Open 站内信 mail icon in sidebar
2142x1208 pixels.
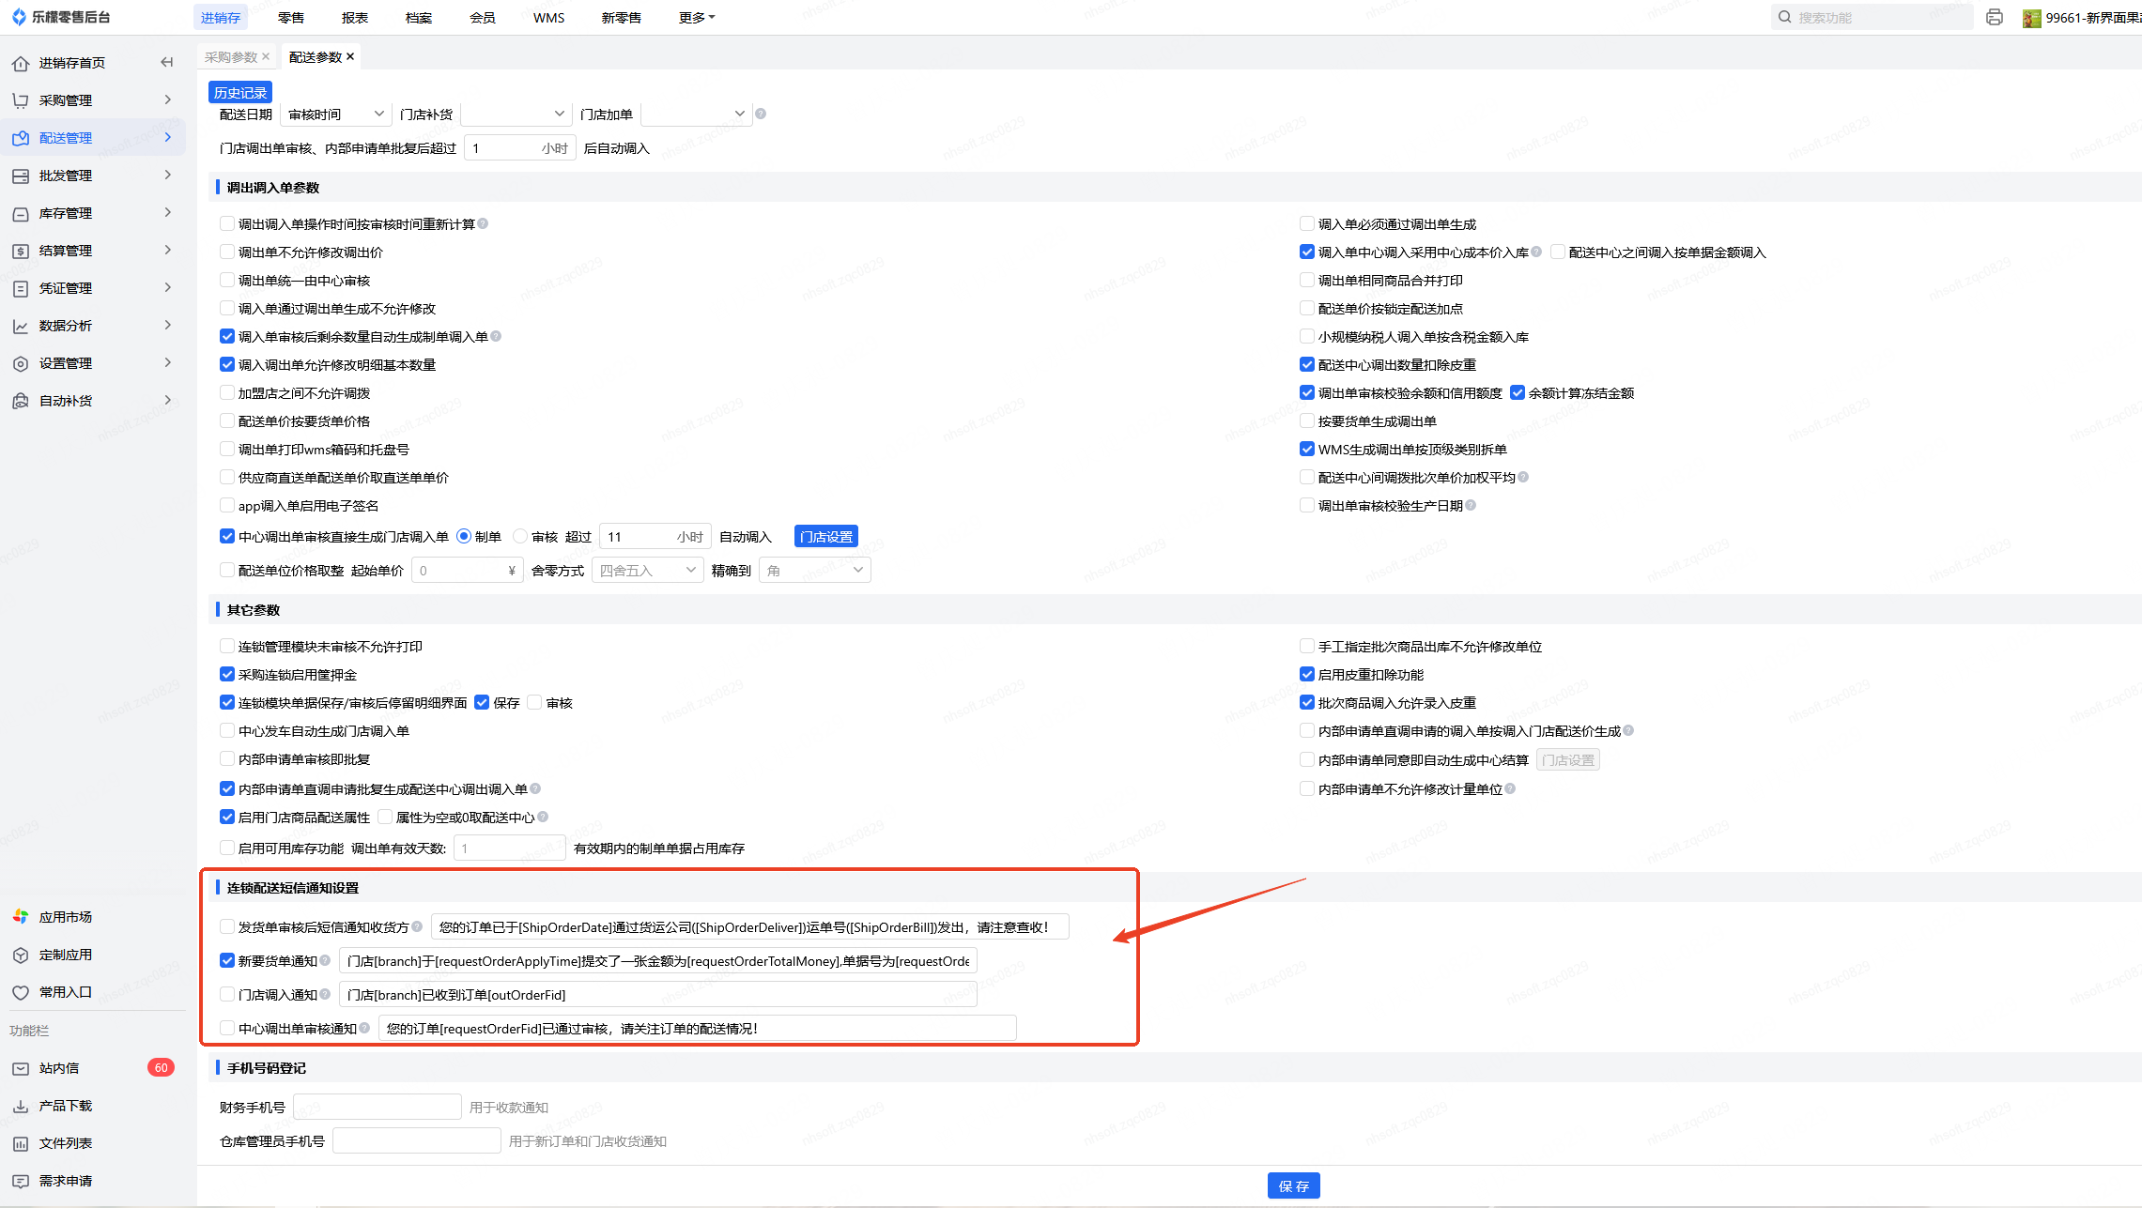tap(21, 1068)
